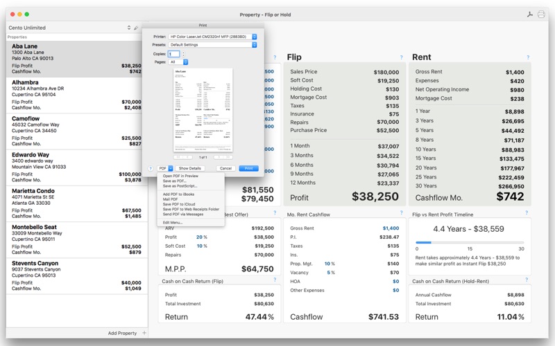The image size is (555, 346).
Task: Click help icon for Mo. Rent Cashflow
Action: pos(402,213)
